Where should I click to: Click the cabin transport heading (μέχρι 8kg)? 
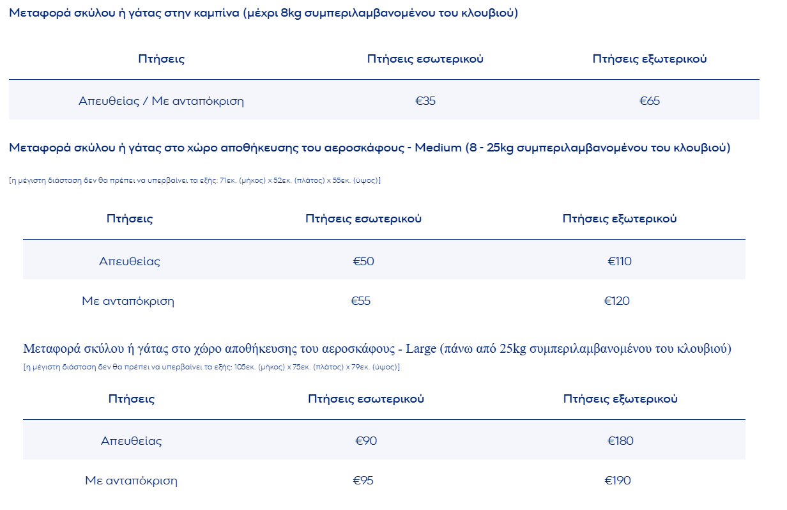click(x=264, y=13)
